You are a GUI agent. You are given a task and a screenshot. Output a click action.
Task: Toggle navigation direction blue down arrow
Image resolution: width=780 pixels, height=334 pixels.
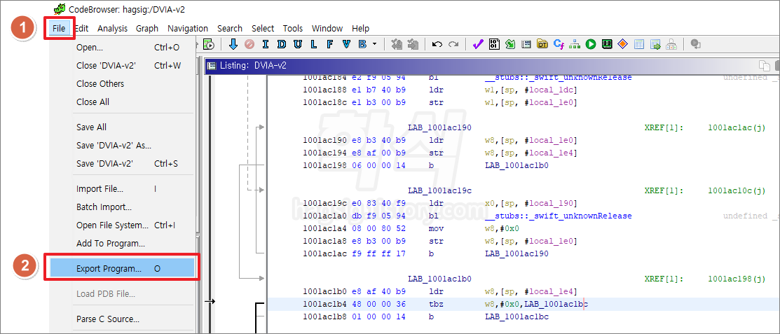point(233,44)
